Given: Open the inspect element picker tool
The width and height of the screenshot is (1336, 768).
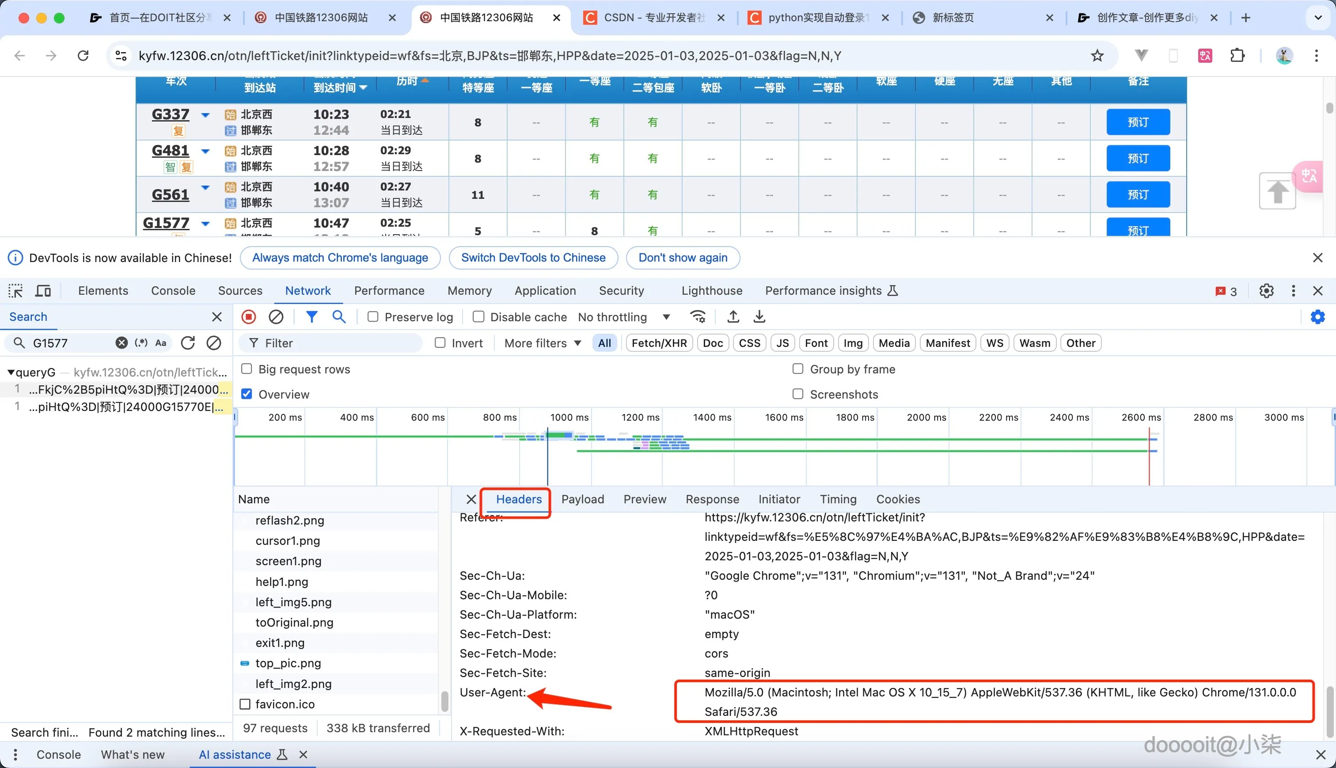Looking at the screenshot, I should tap(15, 291).
